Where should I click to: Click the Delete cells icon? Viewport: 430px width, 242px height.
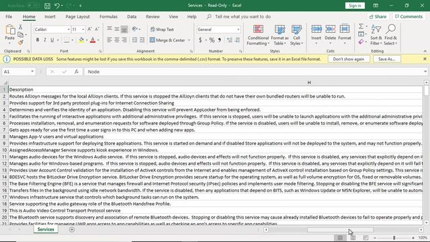pyautogui.click(x=330, y=29)
